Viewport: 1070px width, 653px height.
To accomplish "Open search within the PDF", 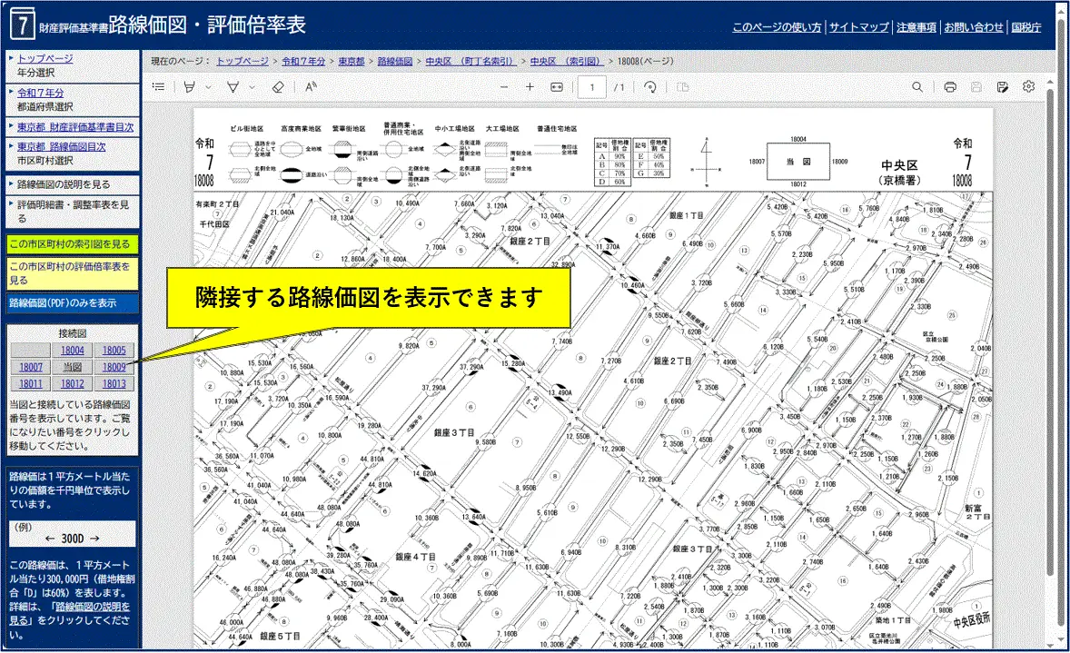I will pos(918,87).
